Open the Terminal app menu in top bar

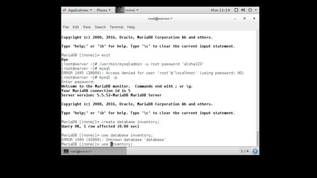tap(127, 10)
